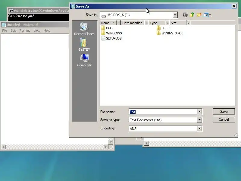Screen dimensions: 241x181
Task: Click the Save As dialog title icon
Action: tap(73, 6)
